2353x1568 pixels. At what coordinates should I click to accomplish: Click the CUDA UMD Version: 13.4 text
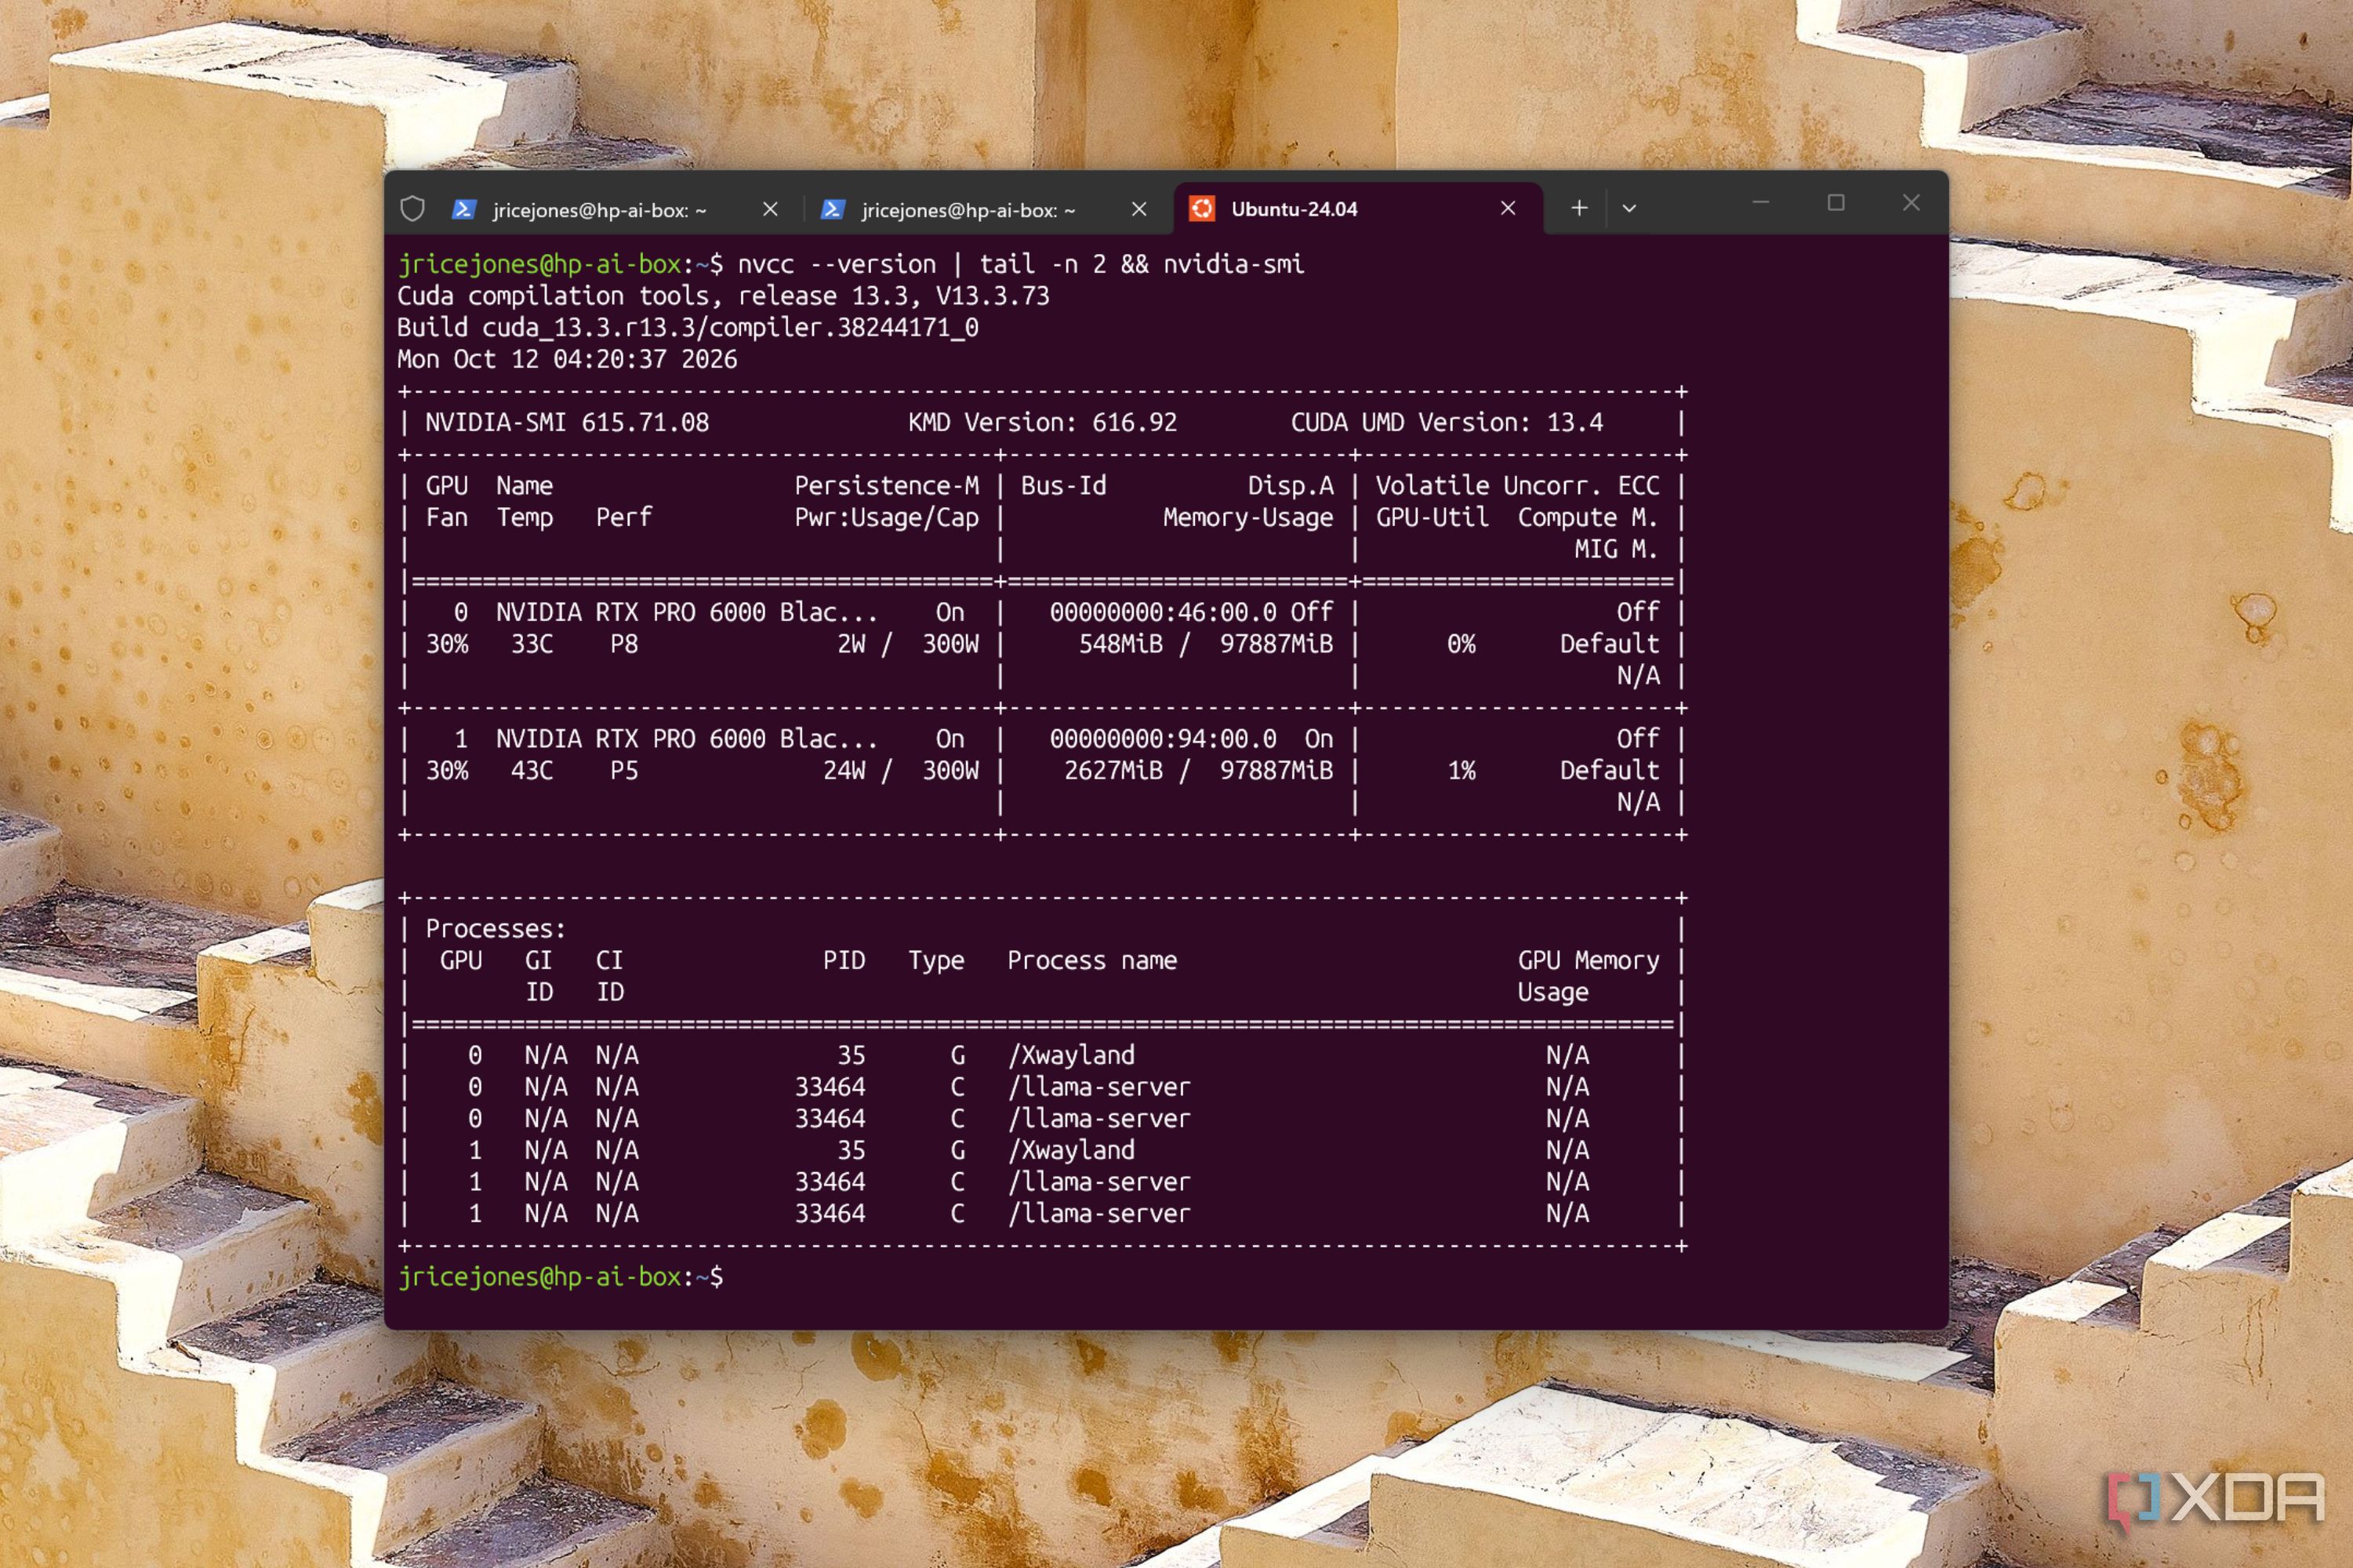(1446, 423)
